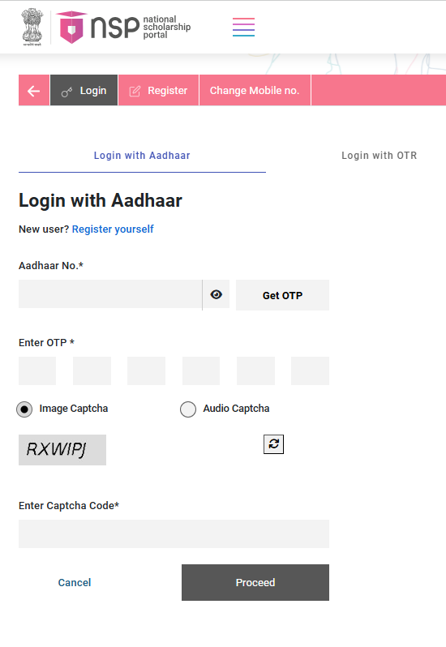Open the Register tab
Screen dimensions: 446x647
click(x=158, y=90)
